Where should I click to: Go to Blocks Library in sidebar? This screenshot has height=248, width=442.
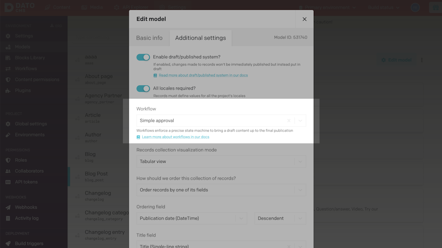click(30, 58)
